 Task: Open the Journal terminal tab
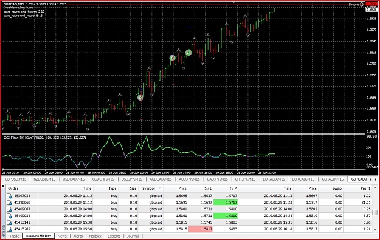click(133, 236)
